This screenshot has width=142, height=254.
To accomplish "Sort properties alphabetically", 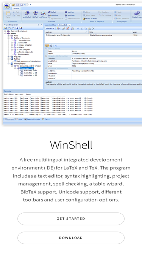I will tap(51, 46).
